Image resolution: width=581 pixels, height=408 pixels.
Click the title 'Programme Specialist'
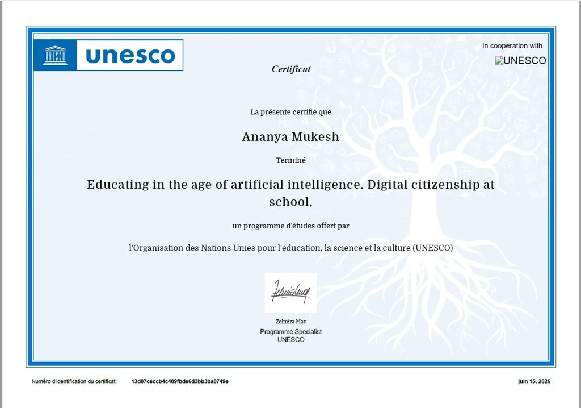click(x=291, y=331)
